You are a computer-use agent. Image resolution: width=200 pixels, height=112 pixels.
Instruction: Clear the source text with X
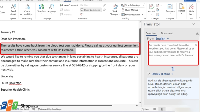coord(196,45)
